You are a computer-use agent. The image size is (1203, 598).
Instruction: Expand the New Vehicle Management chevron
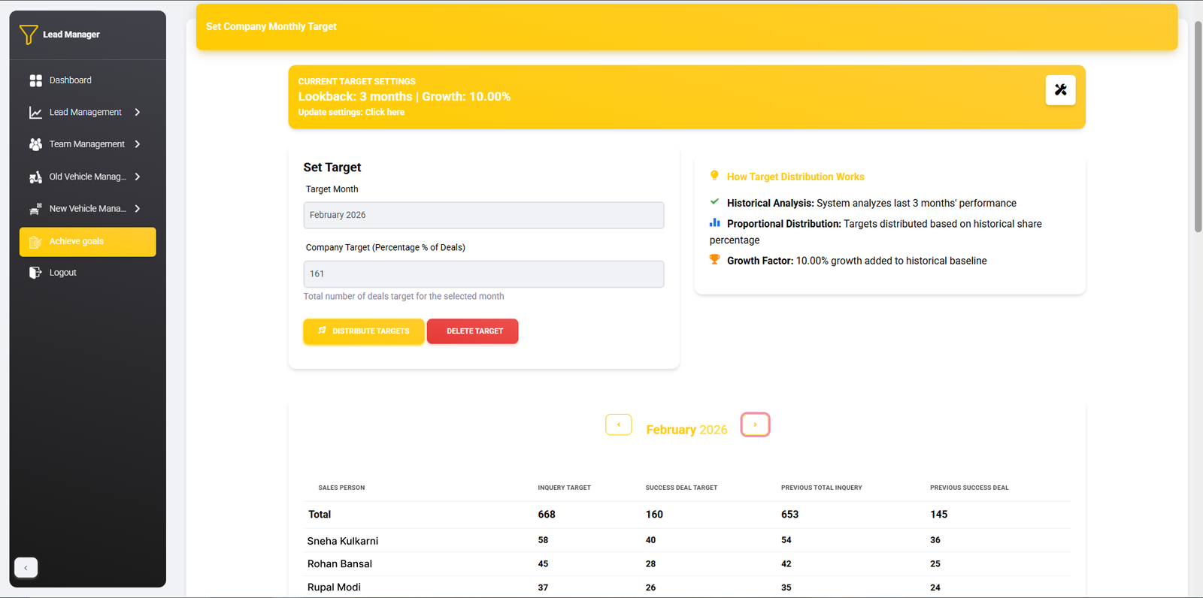[x=138, y=209]
